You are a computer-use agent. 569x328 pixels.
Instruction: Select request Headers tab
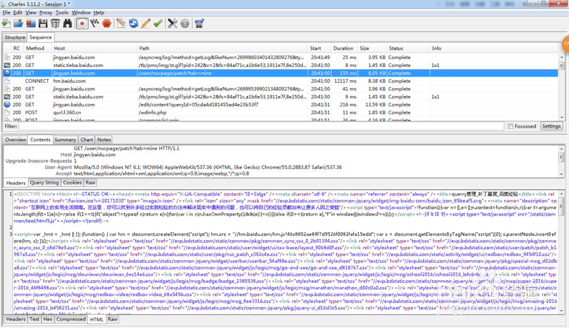tap(16, 183)
